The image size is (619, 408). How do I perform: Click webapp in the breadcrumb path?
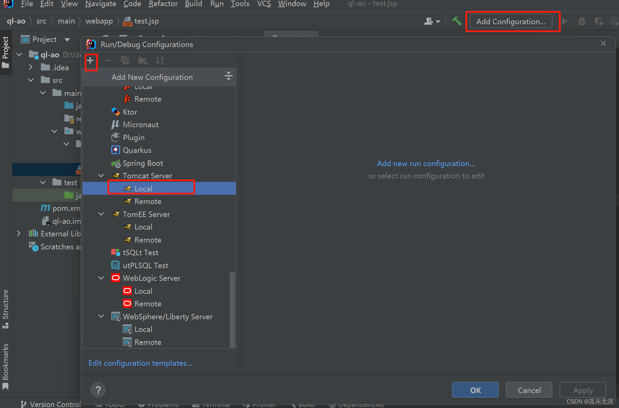99,21
